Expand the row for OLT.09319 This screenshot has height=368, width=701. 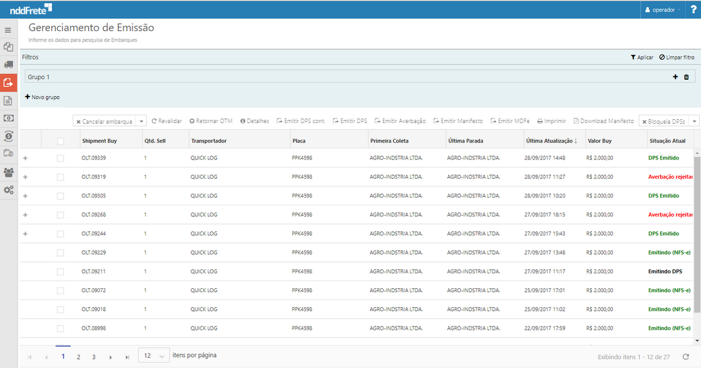click(25, 177)
